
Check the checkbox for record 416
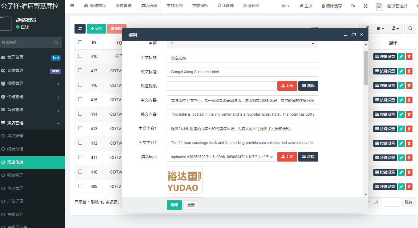(x=80, y=85)
